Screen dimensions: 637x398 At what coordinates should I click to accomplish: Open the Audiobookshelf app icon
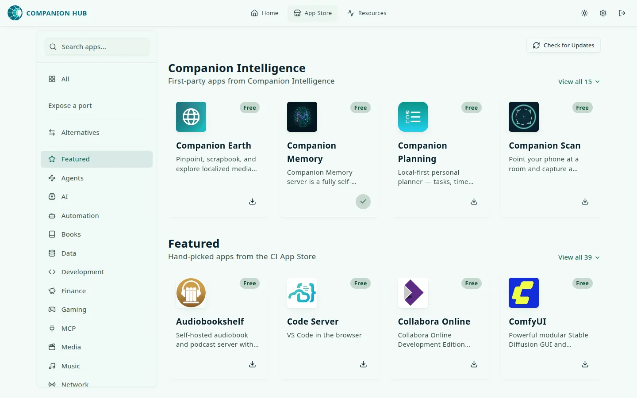(x=191, y=293)
